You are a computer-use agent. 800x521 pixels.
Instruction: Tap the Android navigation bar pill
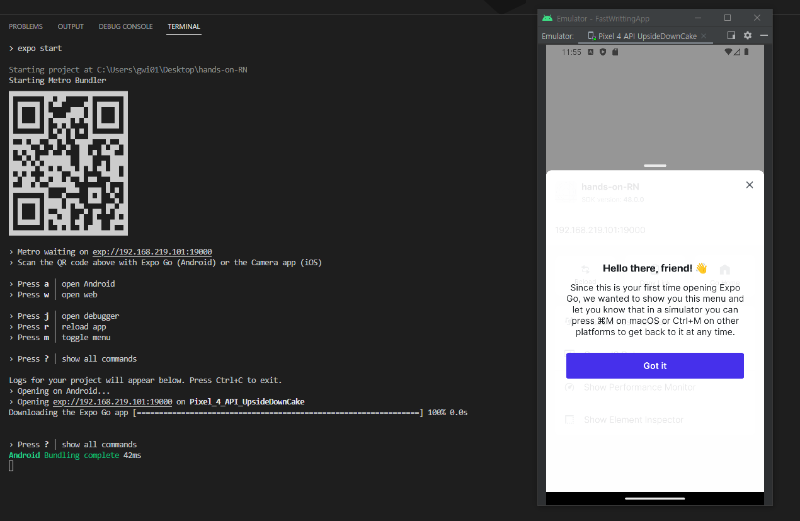coord(655,498)
